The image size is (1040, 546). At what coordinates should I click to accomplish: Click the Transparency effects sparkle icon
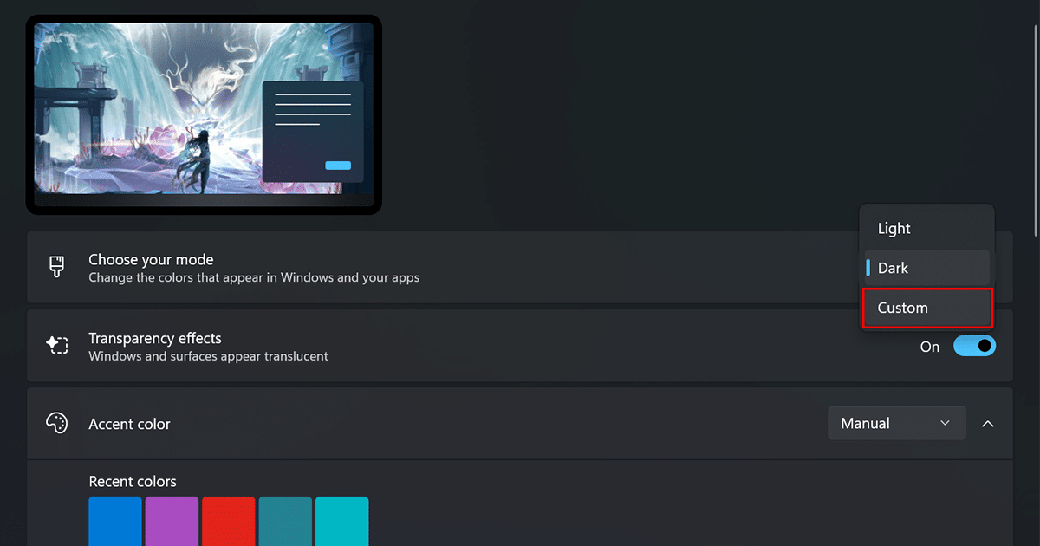[57, 345]
